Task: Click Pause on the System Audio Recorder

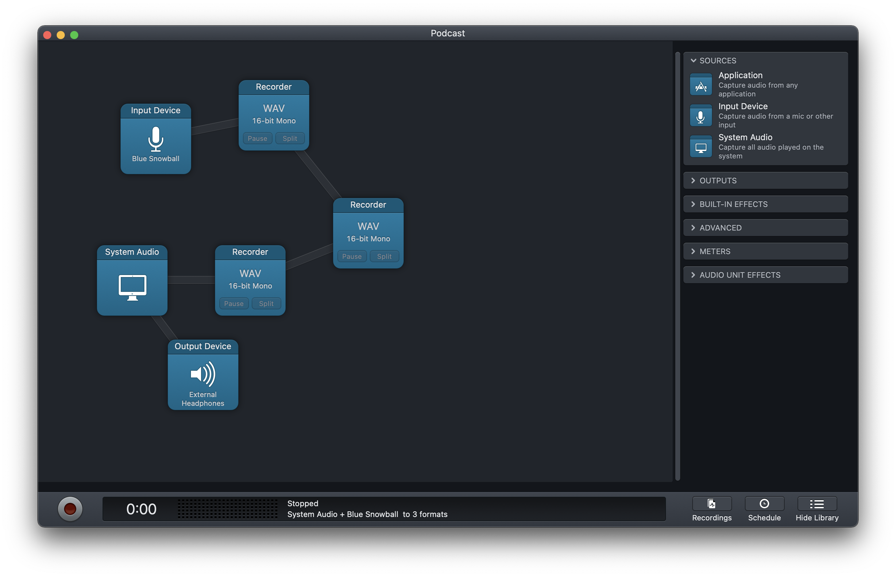Action: [234, 303]
